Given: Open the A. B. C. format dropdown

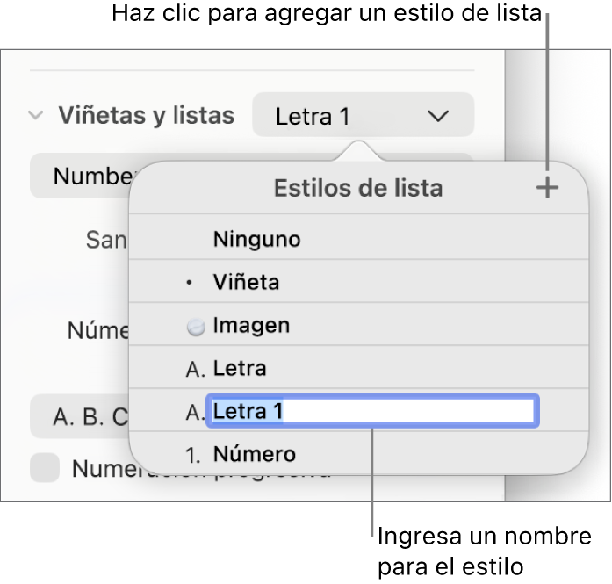Looking at the screenshot, I should (81, 416).
